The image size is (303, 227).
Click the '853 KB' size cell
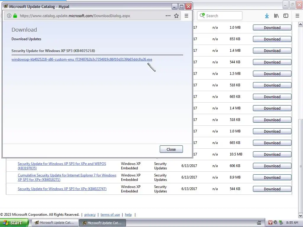click(x=235, y=39)
